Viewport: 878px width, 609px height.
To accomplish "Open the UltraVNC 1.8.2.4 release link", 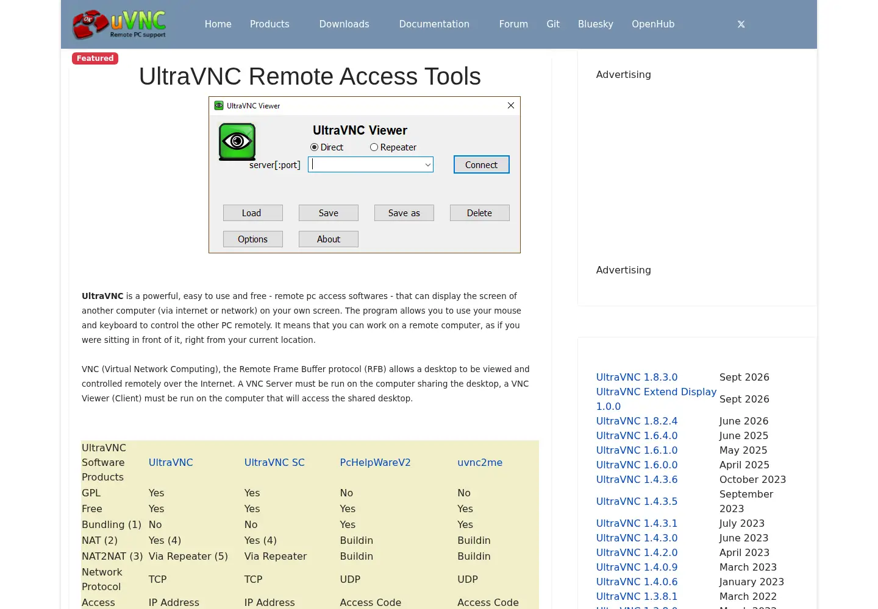I will point(637,421).
